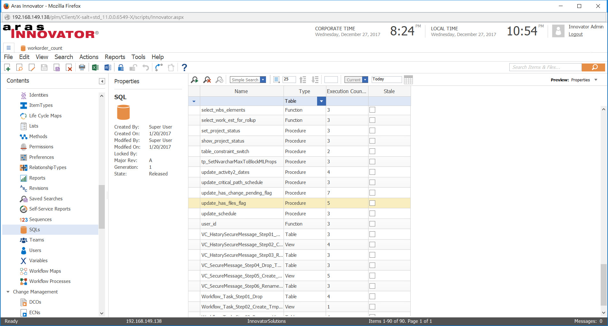Screen dimensions: 608x326
Task: Click the view item magnifier toolbar icon
Action: coord(19,67)
